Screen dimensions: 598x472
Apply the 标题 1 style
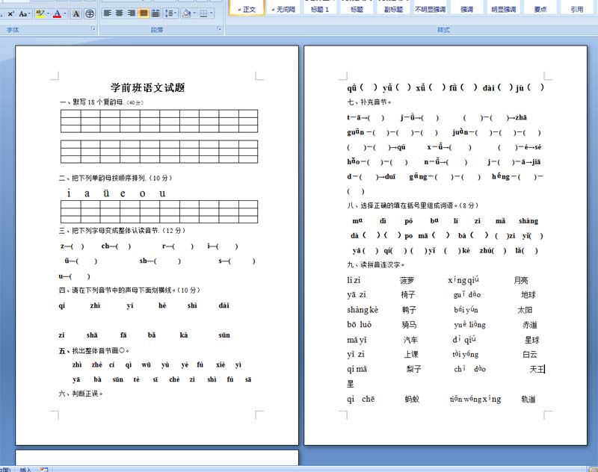[320, 7]
